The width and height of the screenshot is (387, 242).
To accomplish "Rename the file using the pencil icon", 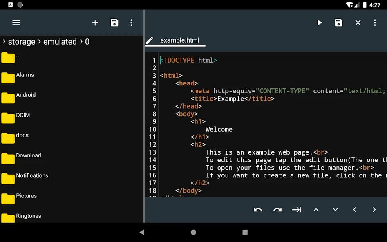I will [150, 40].
